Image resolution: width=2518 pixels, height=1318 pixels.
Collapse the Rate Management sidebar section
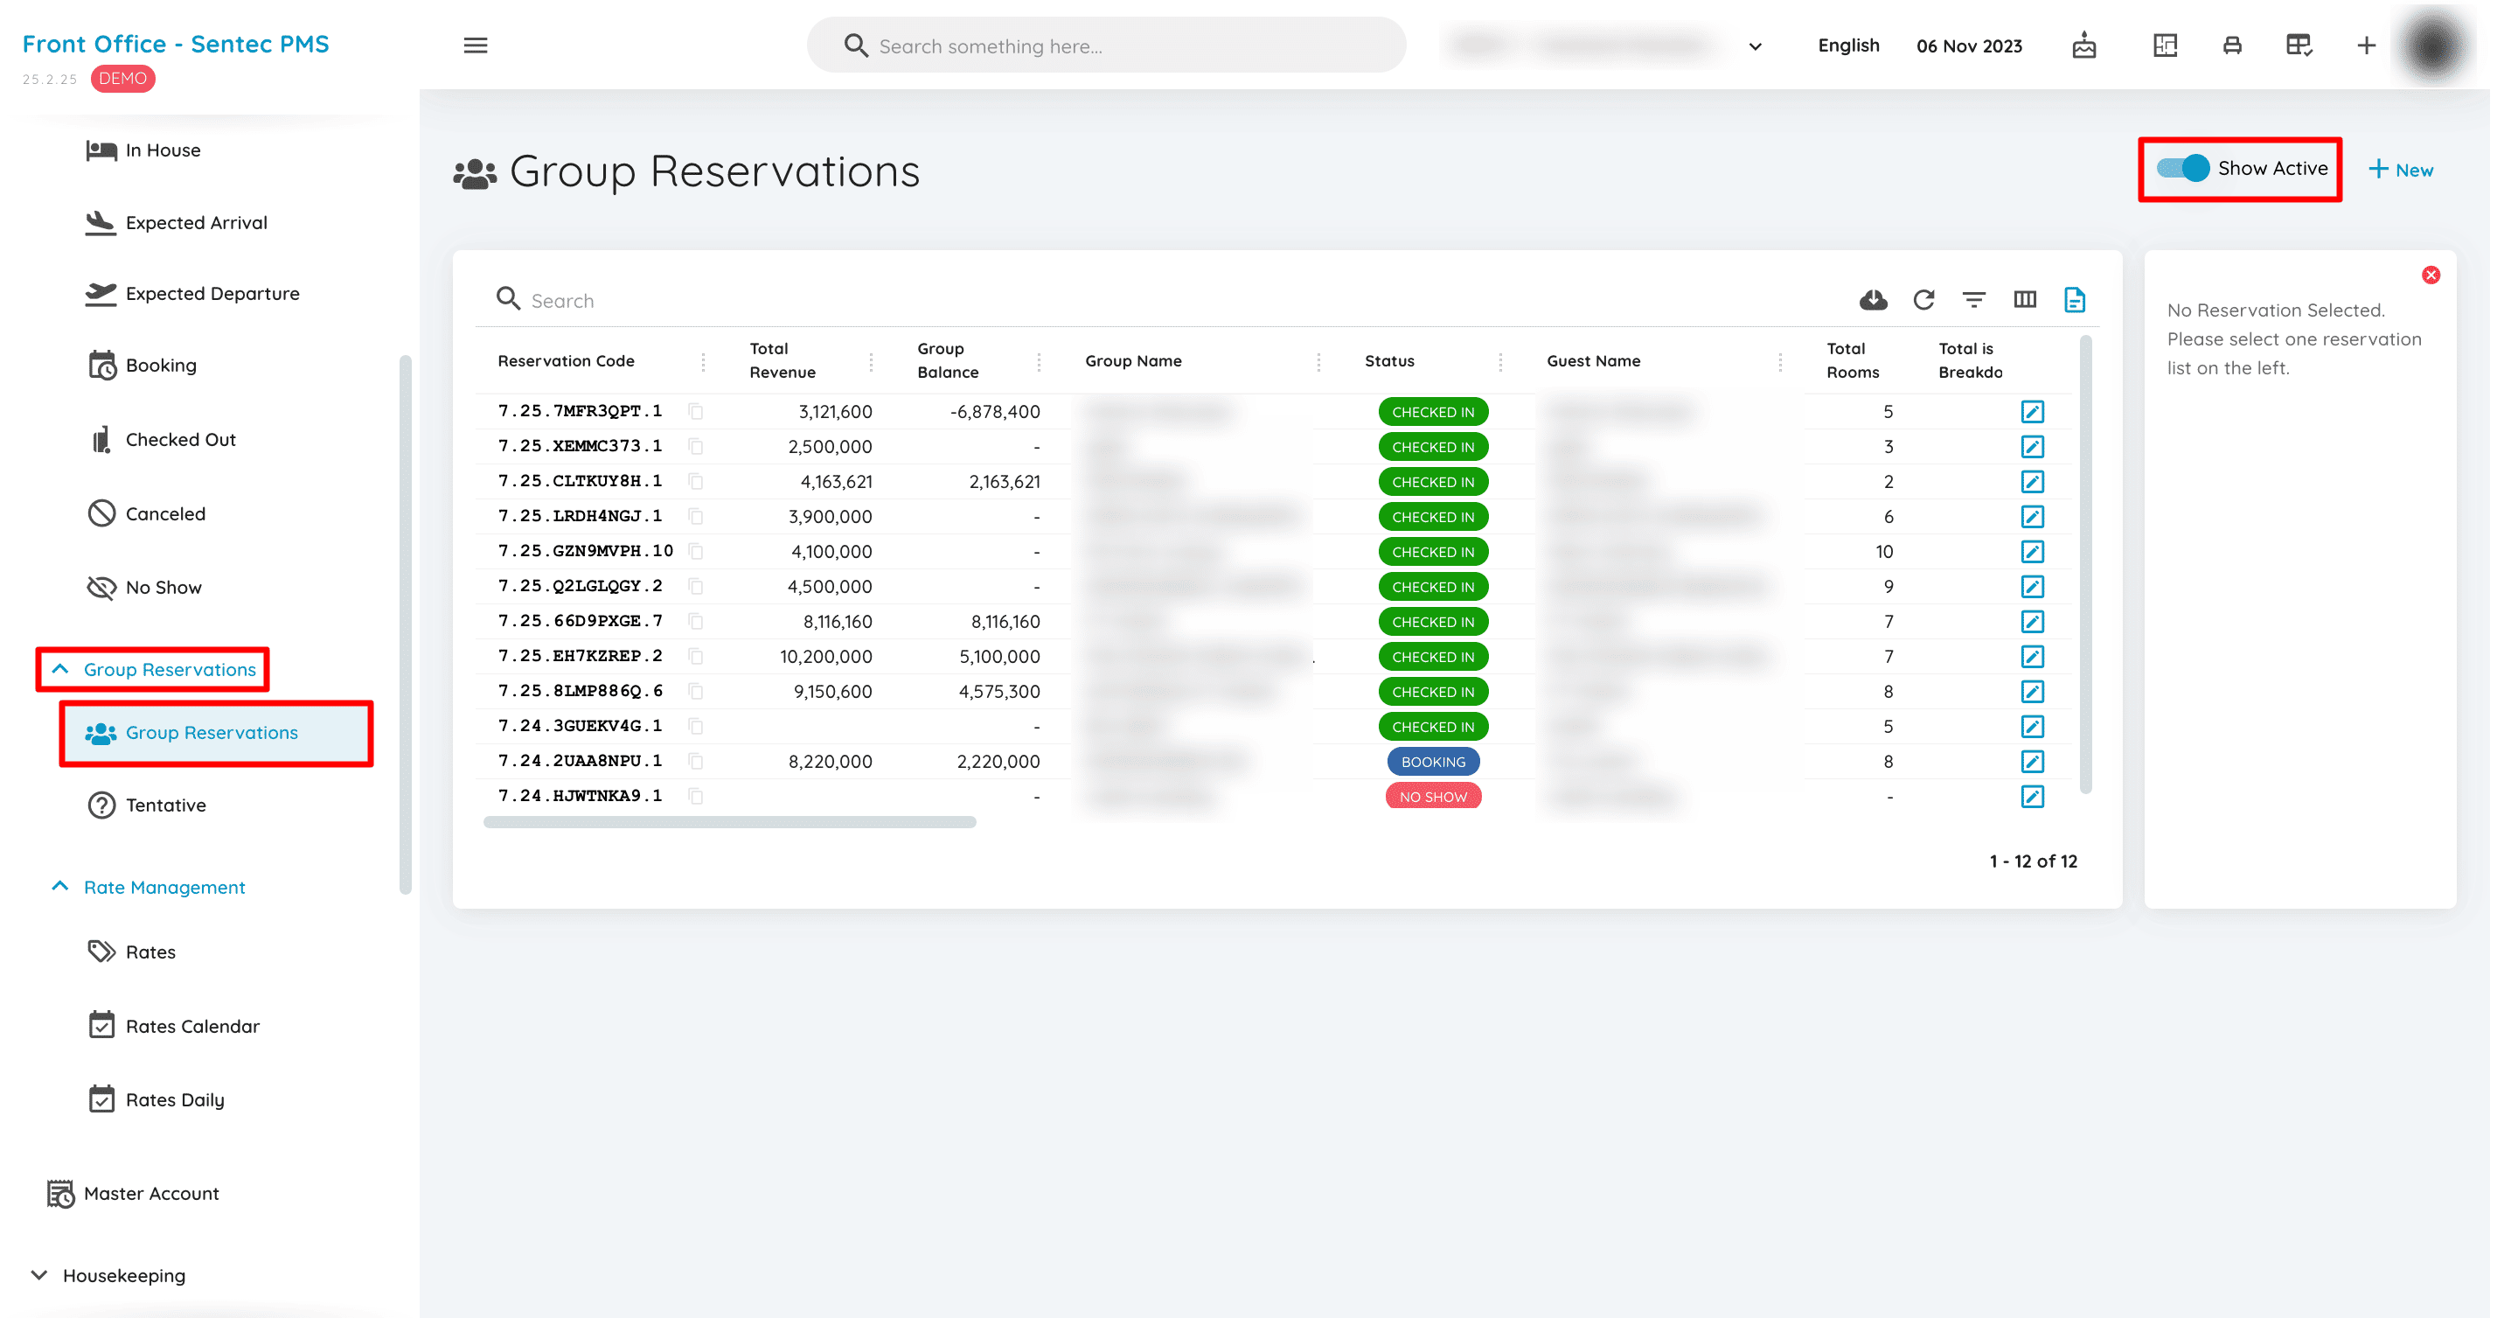pos(59,886)
